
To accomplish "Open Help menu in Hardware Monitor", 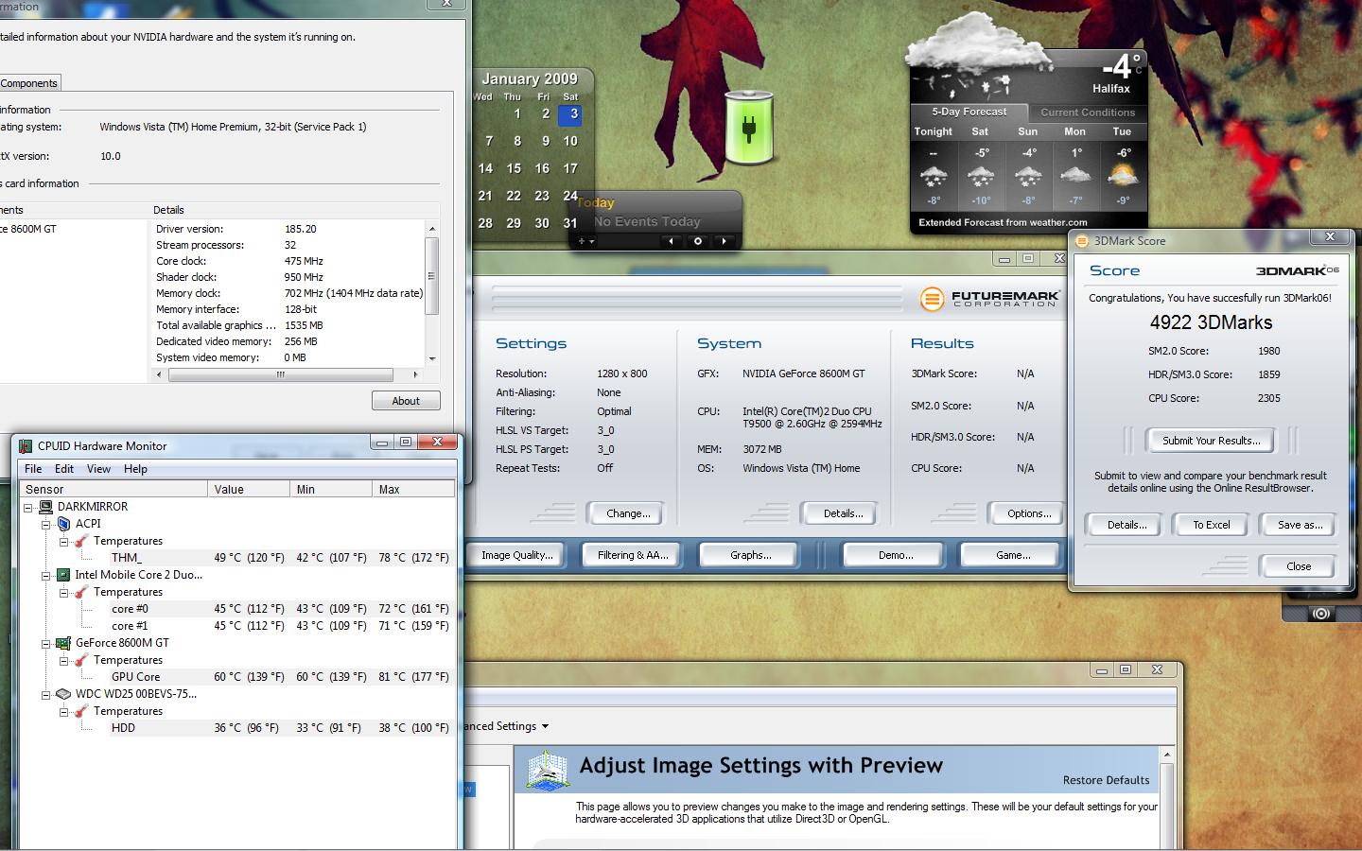I will tap(135, 469).
